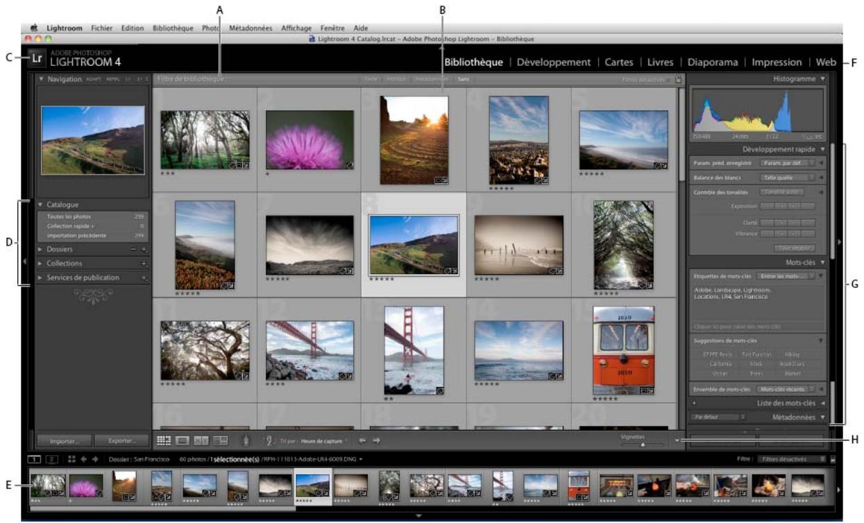Viewport: 864px width, 523px height.
Task: Switch to the Développement module
Action: pos(554,62)
